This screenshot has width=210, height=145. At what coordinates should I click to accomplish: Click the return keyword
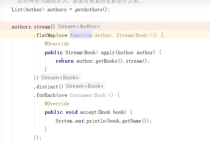click(x=65, y=61)
